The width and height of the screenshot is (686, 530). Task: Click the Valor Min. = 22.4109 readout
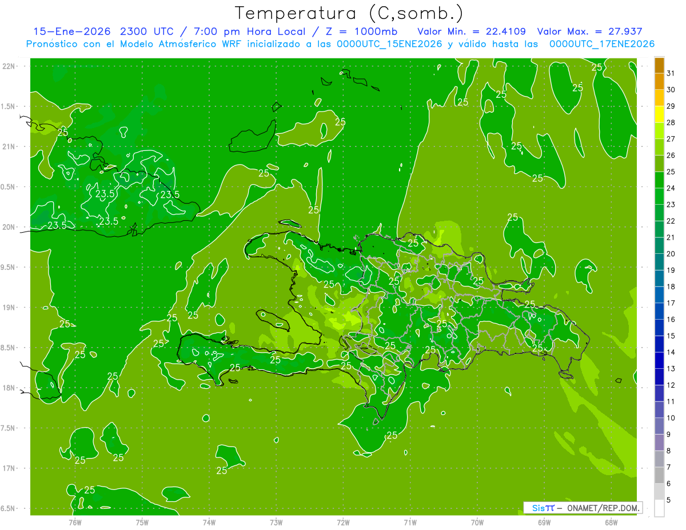[x=472, y=31]
